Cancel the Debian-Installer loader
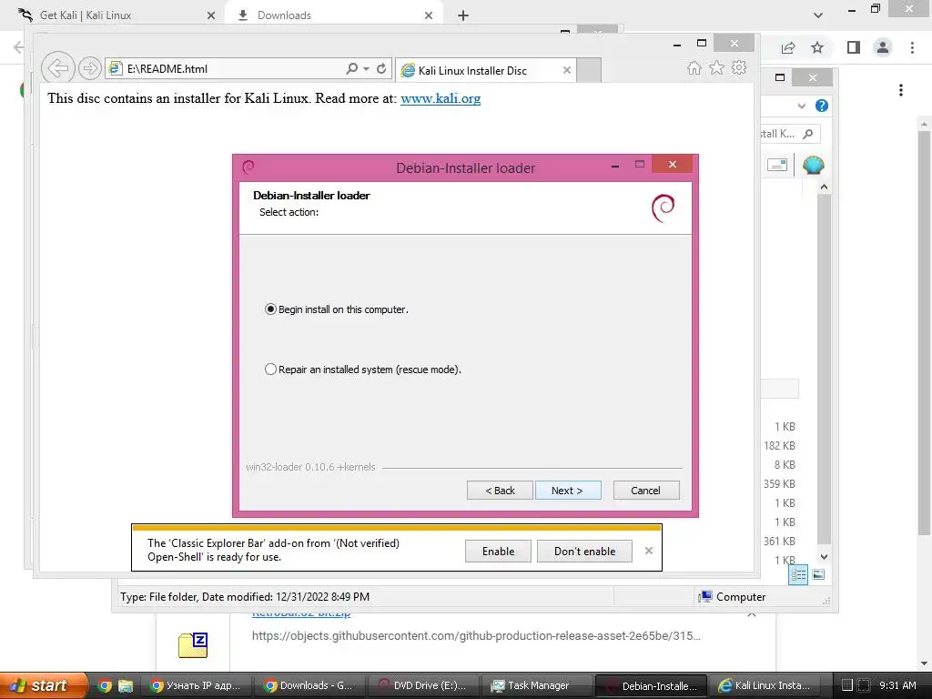The width and height of the screenshot is (932, 699). 646,491
